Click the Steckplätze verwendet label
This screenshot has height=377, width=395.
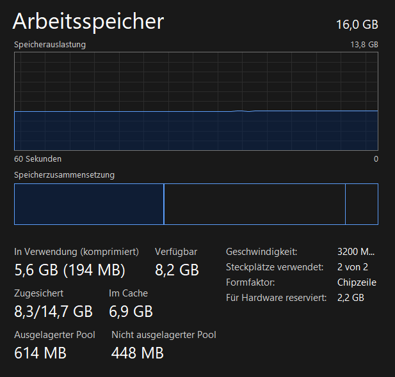click(x=274, y=267)
